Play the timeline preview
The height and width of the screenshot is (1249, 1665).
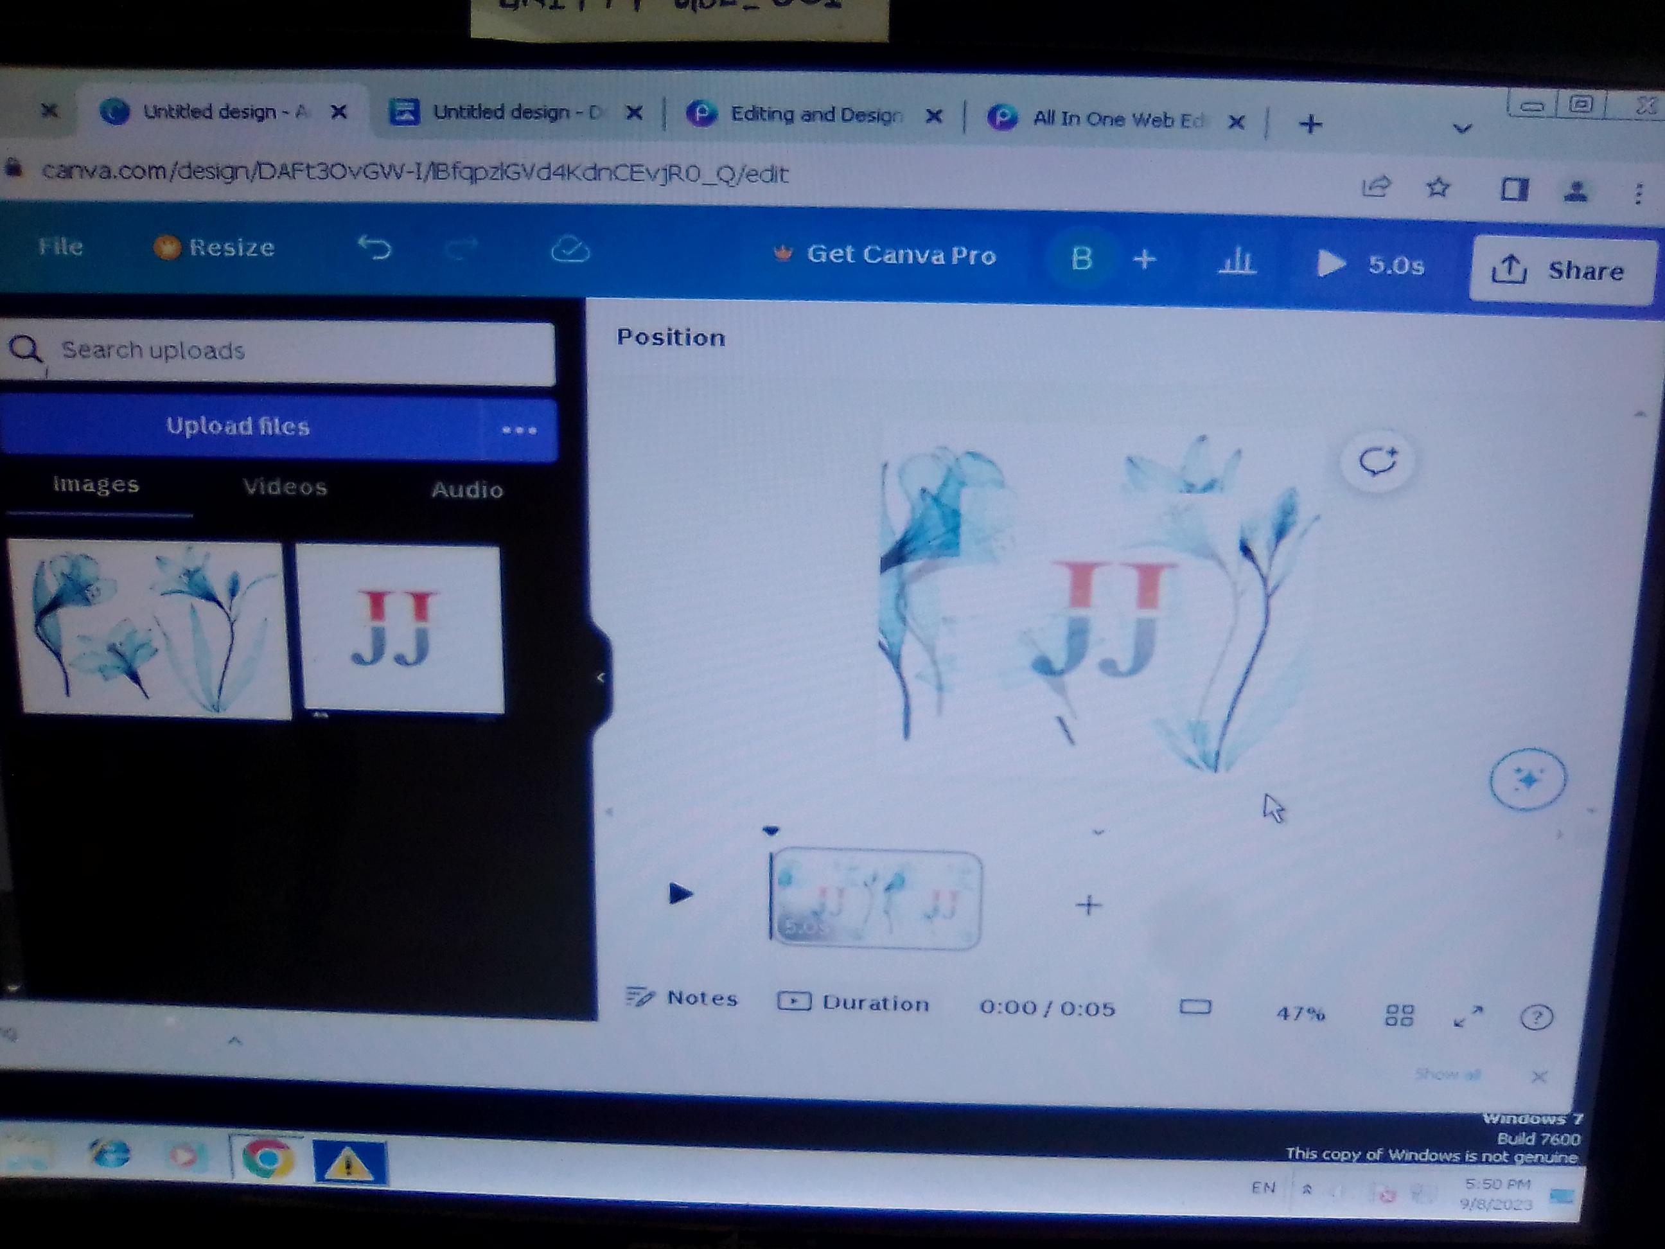(x=680, y=894)
